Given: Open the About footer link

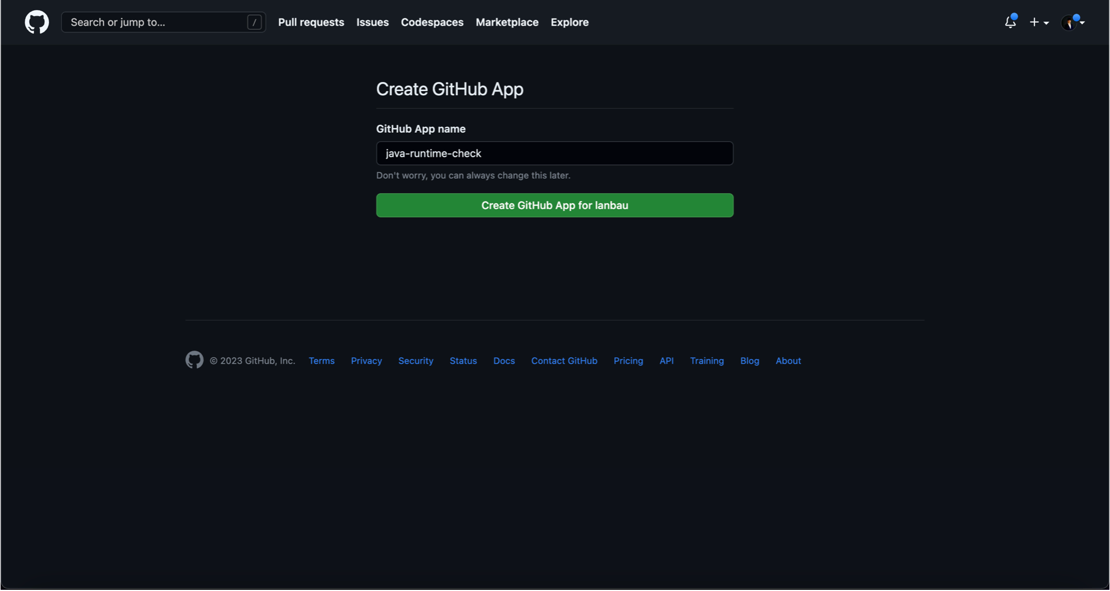Looking at the screenshot, I should (x=788, y=361).
